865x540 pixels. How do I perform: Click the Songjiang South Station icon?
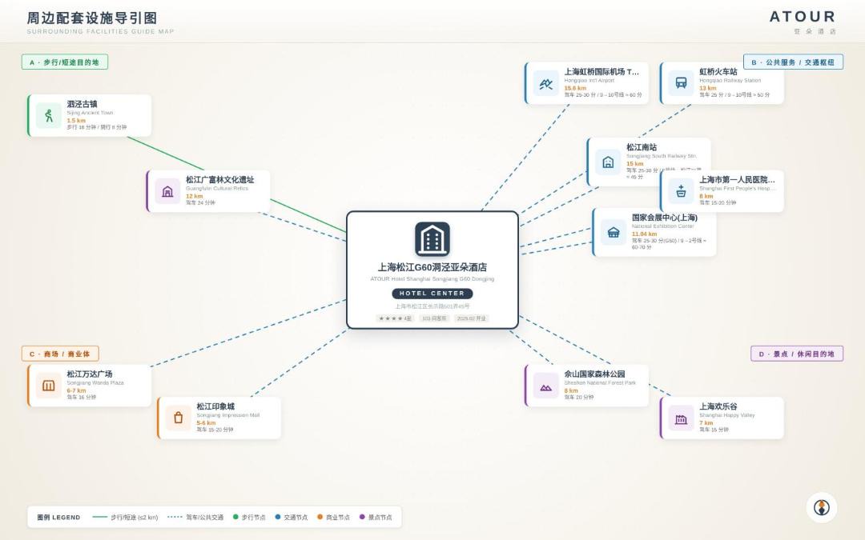coord(608,162)
